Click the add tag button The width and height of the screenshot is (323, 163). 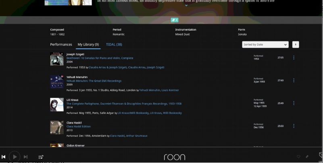(x=174, y=20)
